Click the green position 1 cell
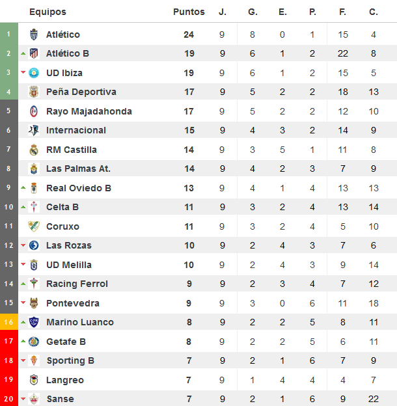Image resolution: width=397 pixels, height=406 pixels. pos(9,34)
